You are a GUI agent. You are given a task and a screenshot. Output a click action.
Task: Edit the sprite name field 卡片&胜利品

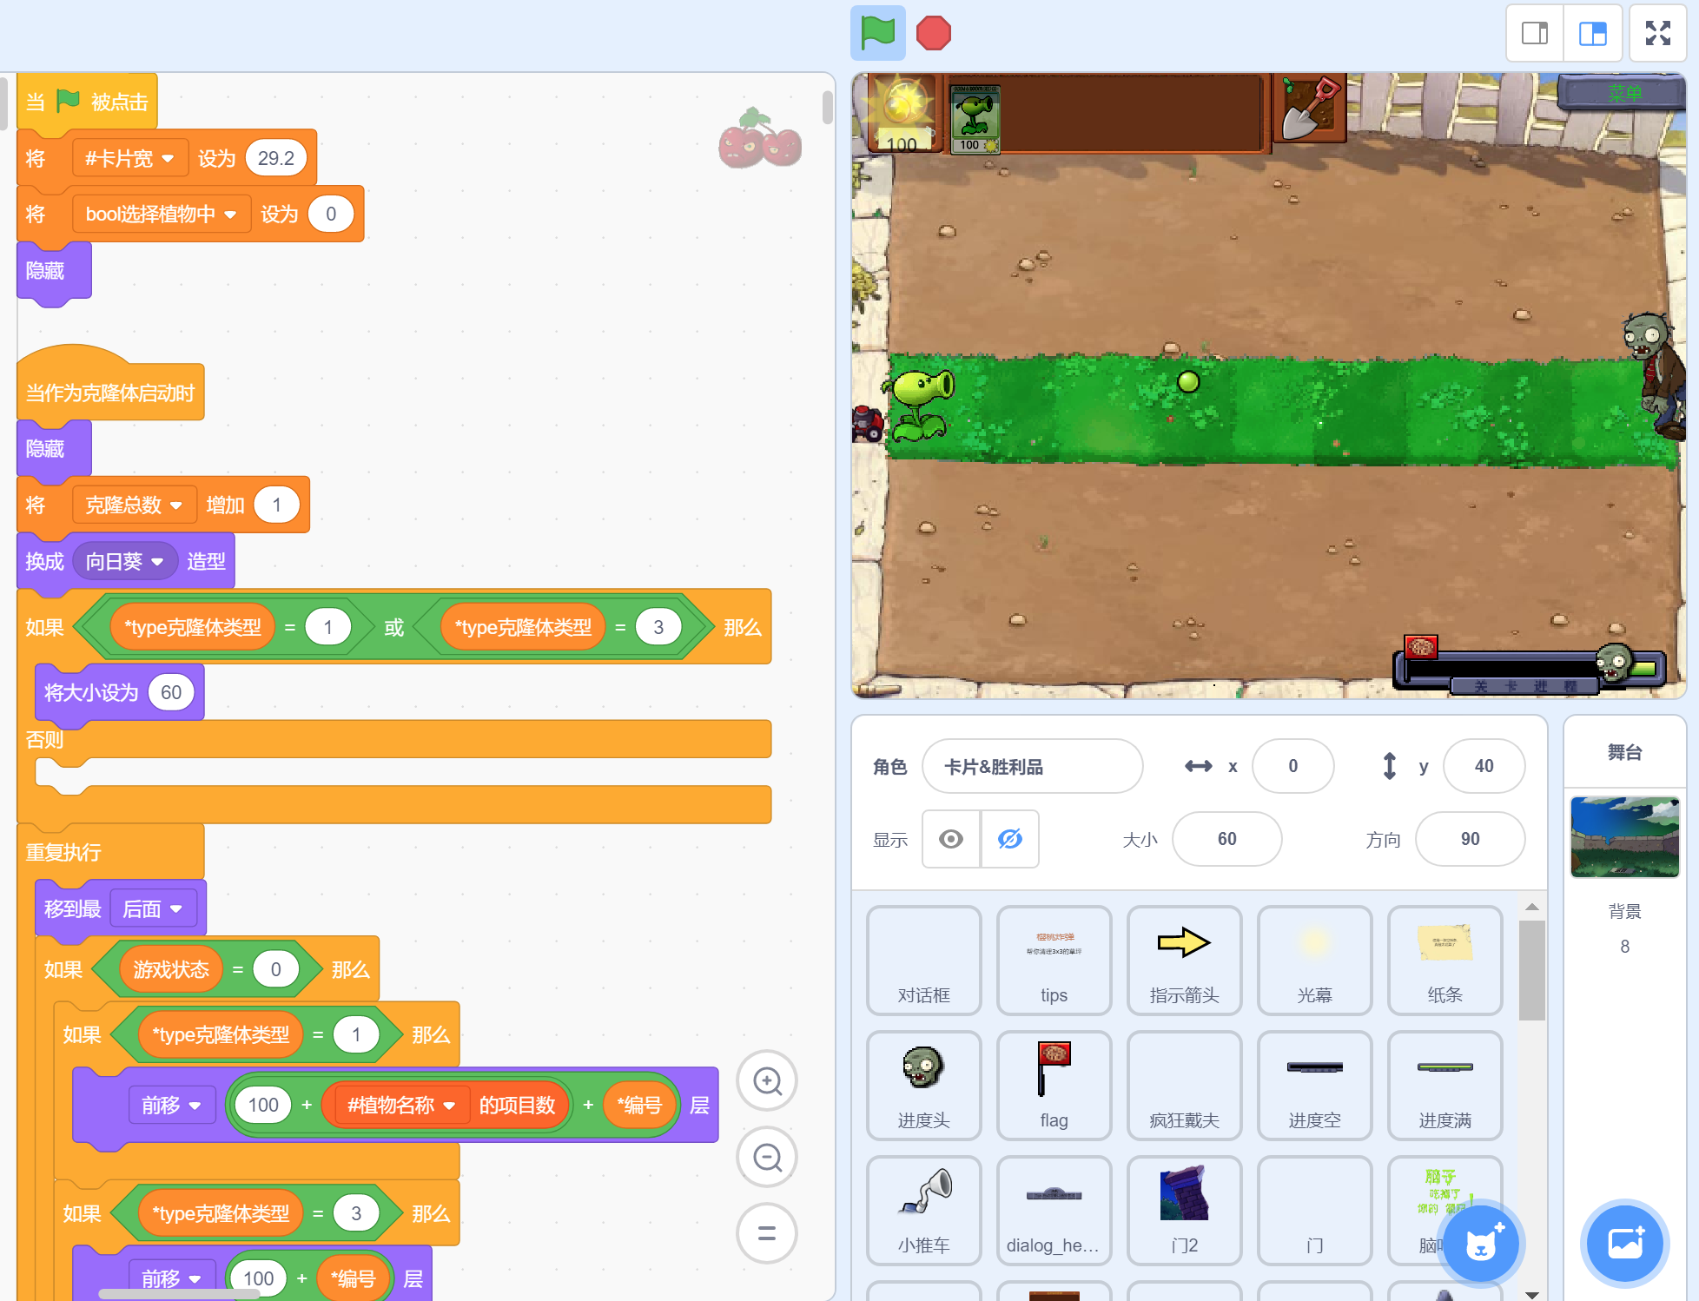point(1032,766)
